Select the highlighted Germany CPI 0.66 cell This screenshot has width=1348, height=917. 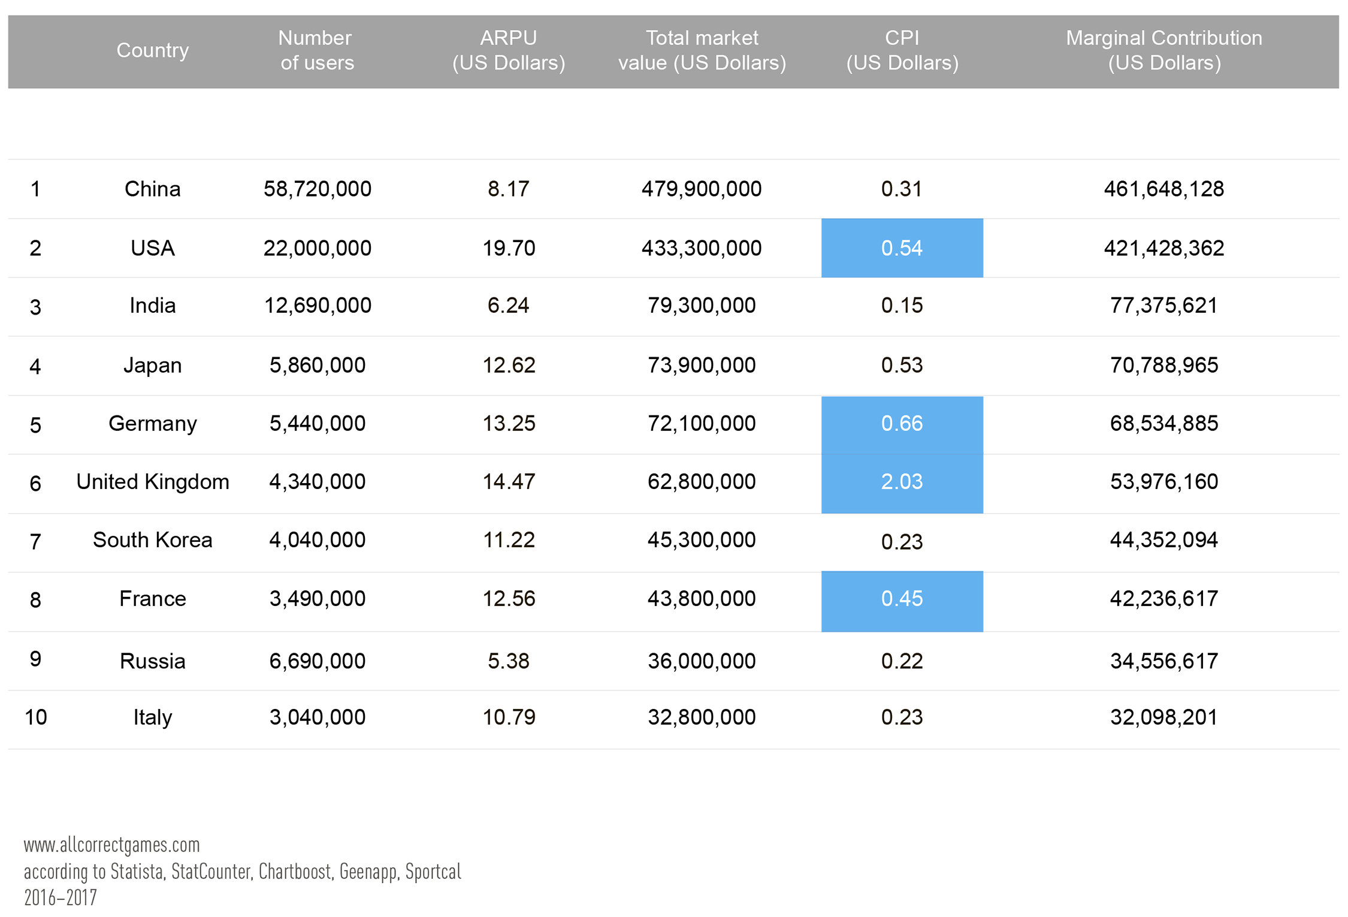(x=902, y=424)
